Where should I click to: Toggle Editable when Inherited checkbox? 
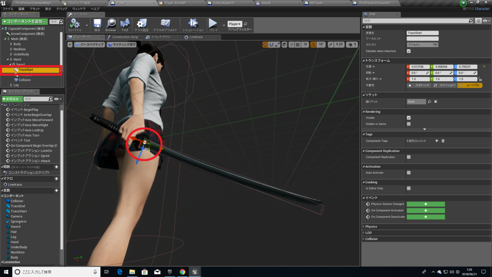(x=408, y=51)
